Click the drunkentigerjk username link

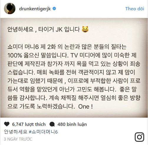tap(35, 9)
